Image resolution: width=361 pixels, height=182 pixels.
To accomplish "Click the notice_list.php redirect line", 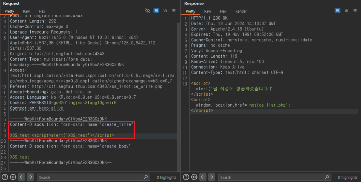I will [243, 105].
